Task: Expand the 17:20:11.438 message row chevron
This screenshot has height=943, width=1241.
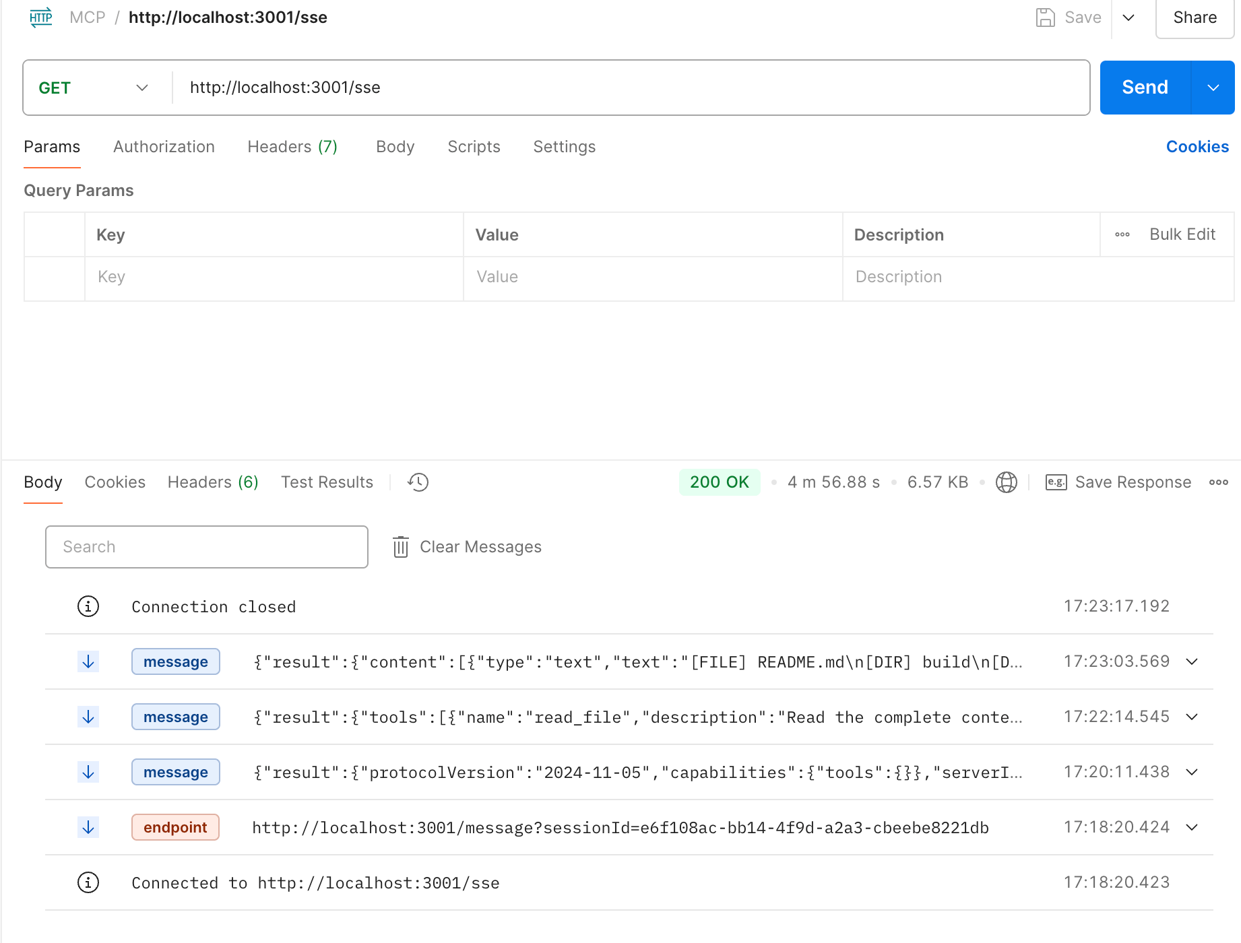Action: click(x=1192, y=772)
